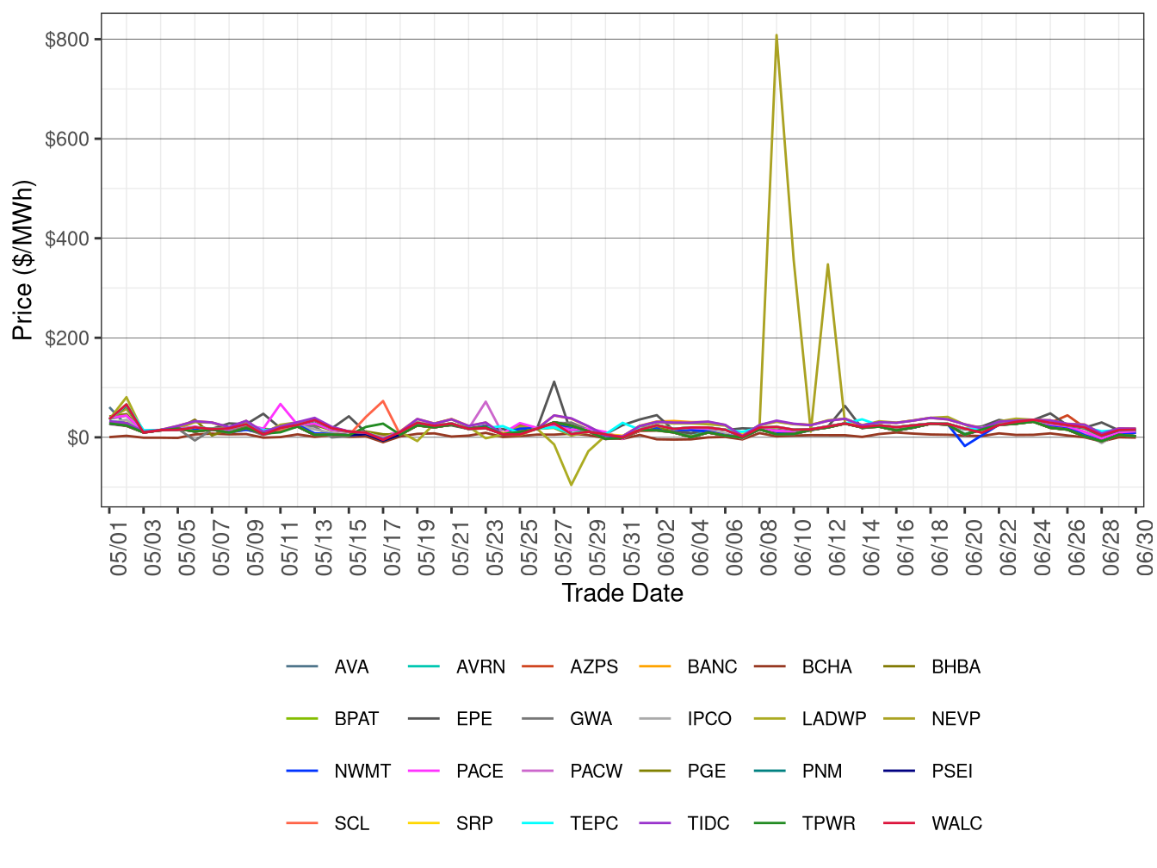Click the PNM legend label
This screenshot has width=1157, height=868.
point(822,772)
